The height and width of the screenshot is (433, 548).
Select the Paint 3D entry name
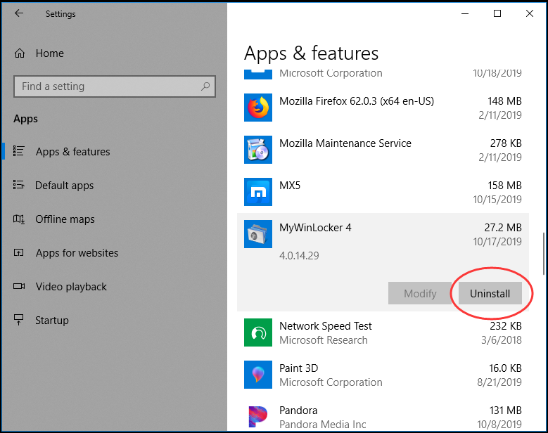pyautogui.click(x=298, y=368)
